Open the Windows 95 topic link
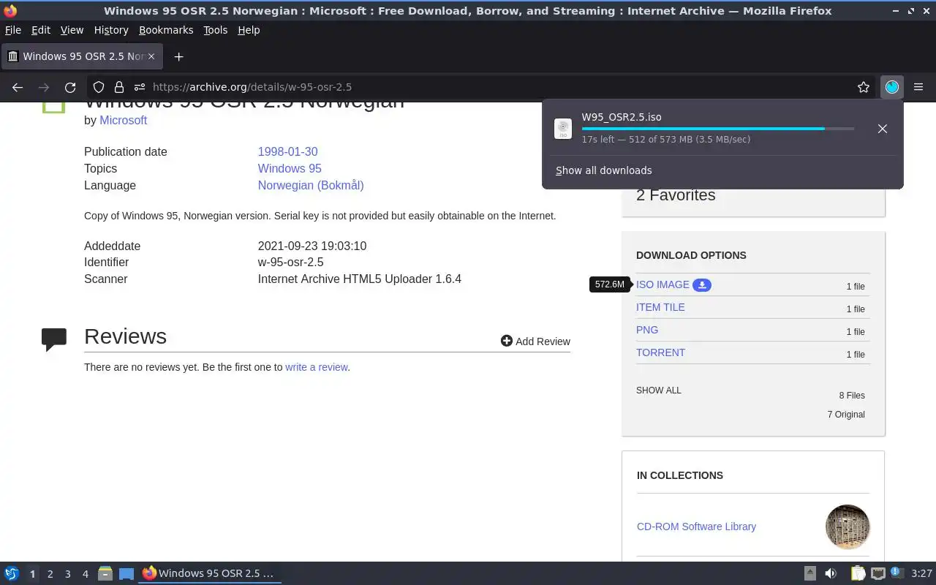The width and height of the screenshot is (936, 585). coord(290,168)
